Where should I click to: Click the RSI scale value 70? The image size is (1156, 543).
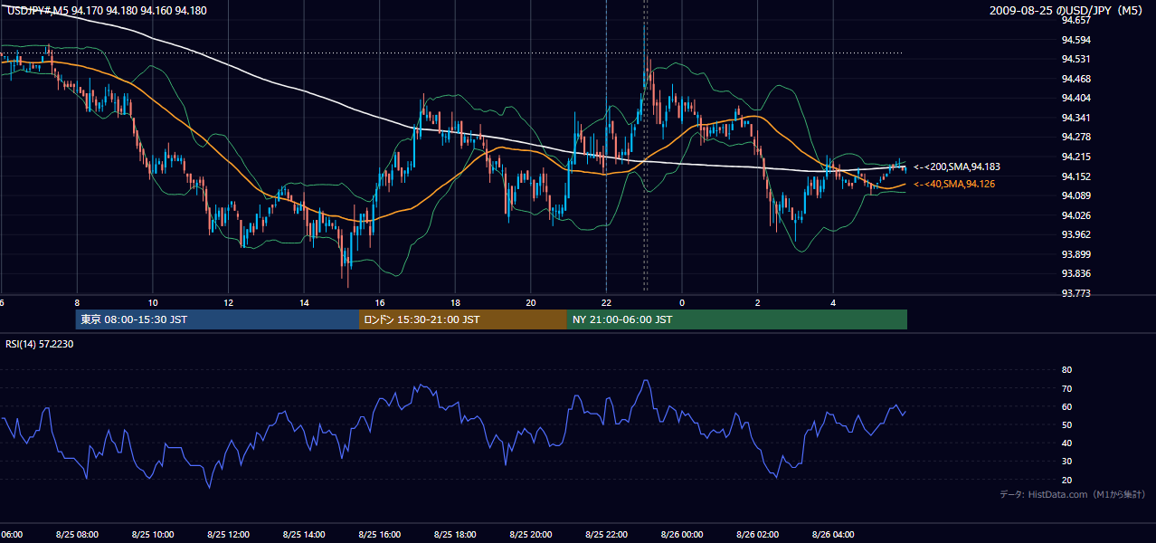click(1066, 388)
